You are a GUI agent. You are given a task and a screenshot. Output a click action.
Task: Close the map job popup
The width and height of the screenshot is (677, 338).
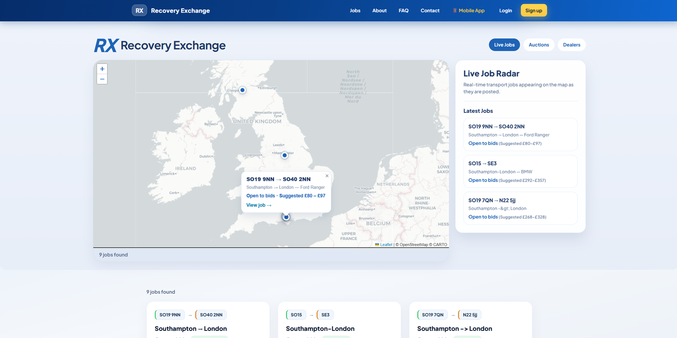point(327,176)
